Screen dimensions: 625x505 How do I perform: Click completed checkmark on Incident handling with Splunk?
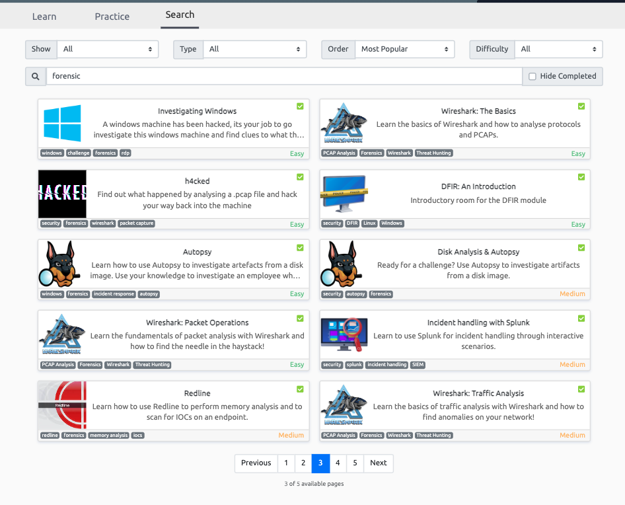coord(581,319)
